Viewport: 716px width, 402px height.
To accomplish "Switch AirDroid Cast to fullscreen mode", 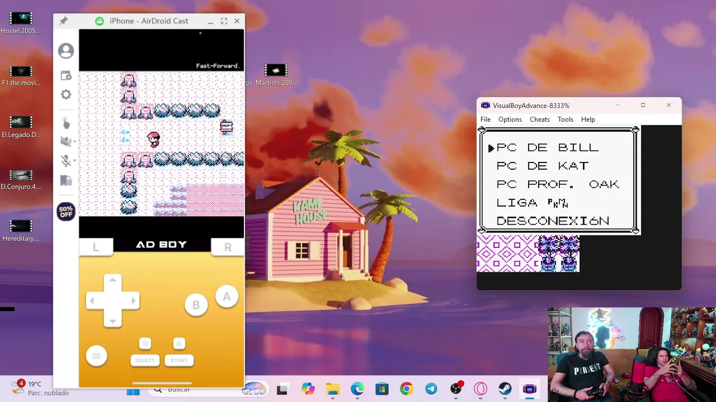I will [224, 21].
